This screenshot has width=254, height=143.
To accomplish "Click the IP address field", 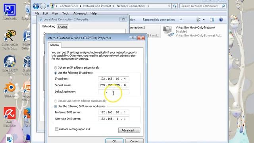I will [x=114, y=79].
